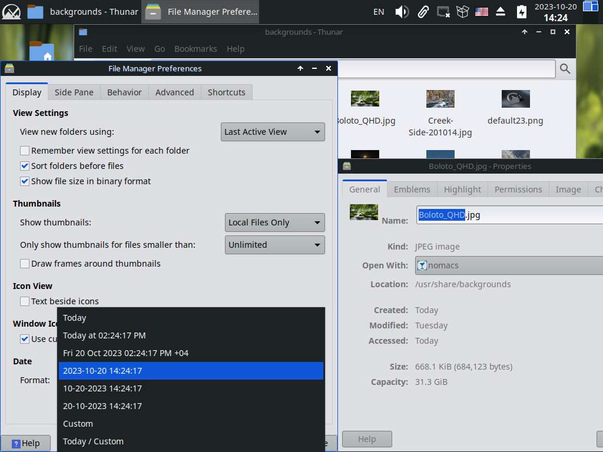Click the eject removable media tray icon
The width and height of the screenshot is (603, 452).
501,12
